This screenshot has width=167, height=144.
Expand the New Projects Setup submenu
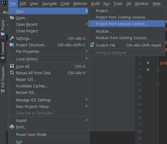pyautogui.click(x=49, y=107)
